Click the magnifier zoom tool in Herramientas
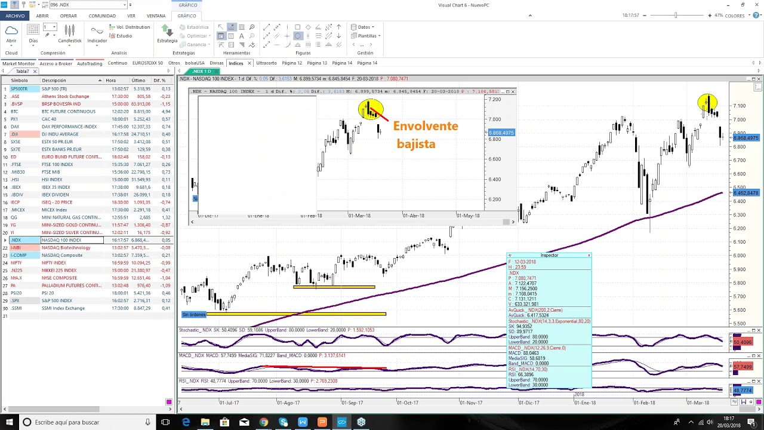The image size is (764, 430). (x=252, y=27)
